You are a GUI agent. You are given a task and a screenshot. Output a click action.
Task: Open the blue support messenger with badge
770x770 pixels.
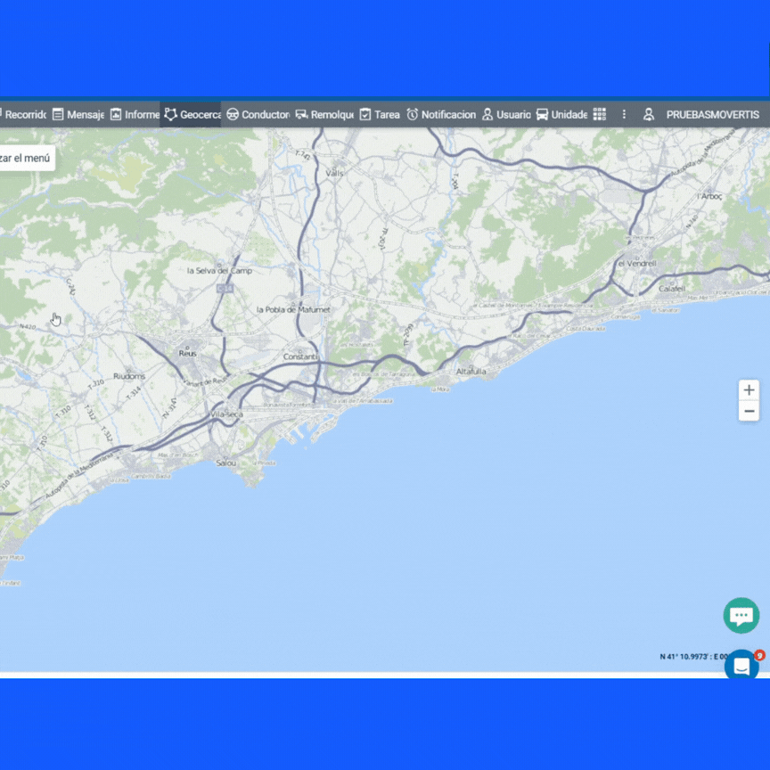pos(742,666)
